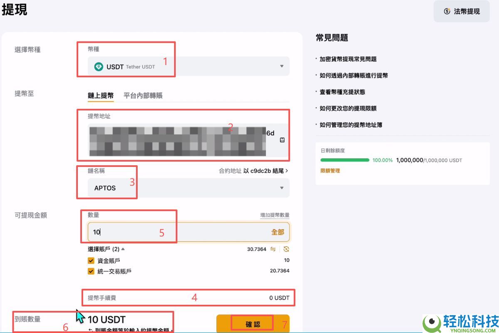
Task: Refresh the account balance with the refresh icon
Action: point(286,249)
